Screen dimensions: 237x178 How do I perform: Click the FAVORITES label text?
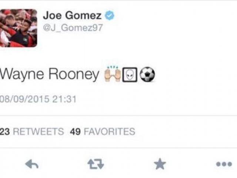click(109, 131)
